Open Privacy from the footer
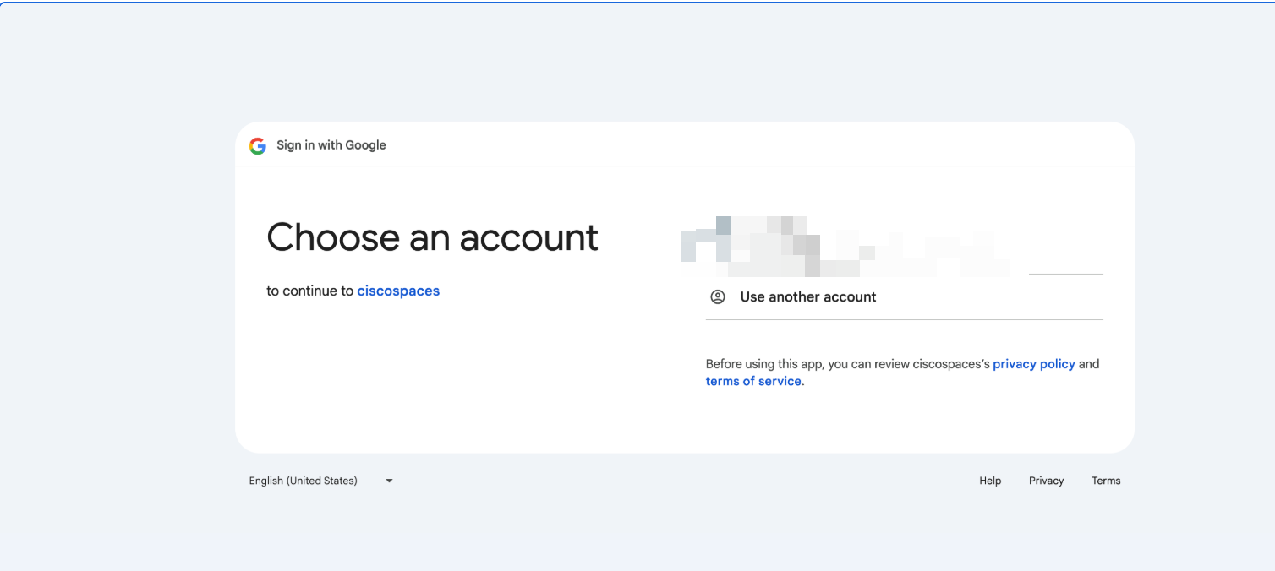The width and height of the screenshot is (1275, 571). (x=1046, y=480)
